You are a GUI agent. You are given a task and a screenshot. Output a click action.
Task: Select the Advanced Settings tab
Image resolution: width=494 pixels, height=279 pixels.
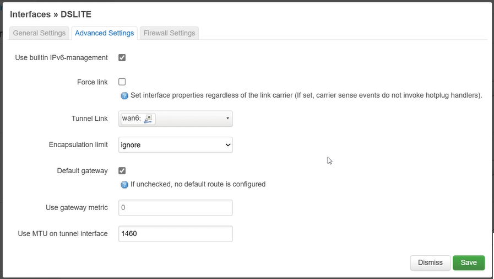(104, 33)
